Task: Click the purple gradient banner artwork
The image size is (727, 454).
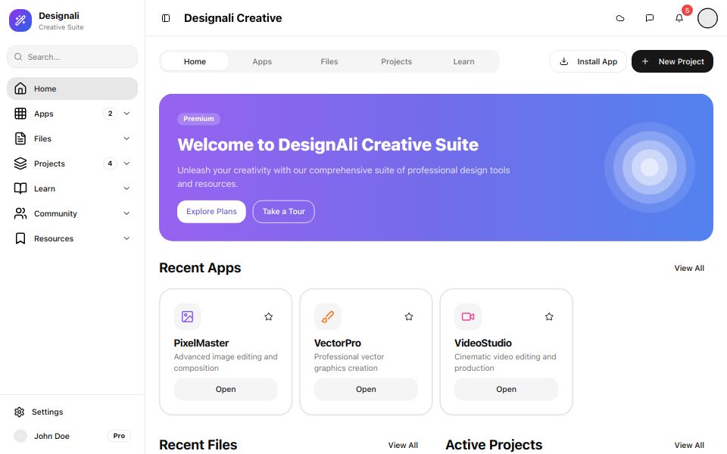Action: pyautogui.click(x=649, y=167)
